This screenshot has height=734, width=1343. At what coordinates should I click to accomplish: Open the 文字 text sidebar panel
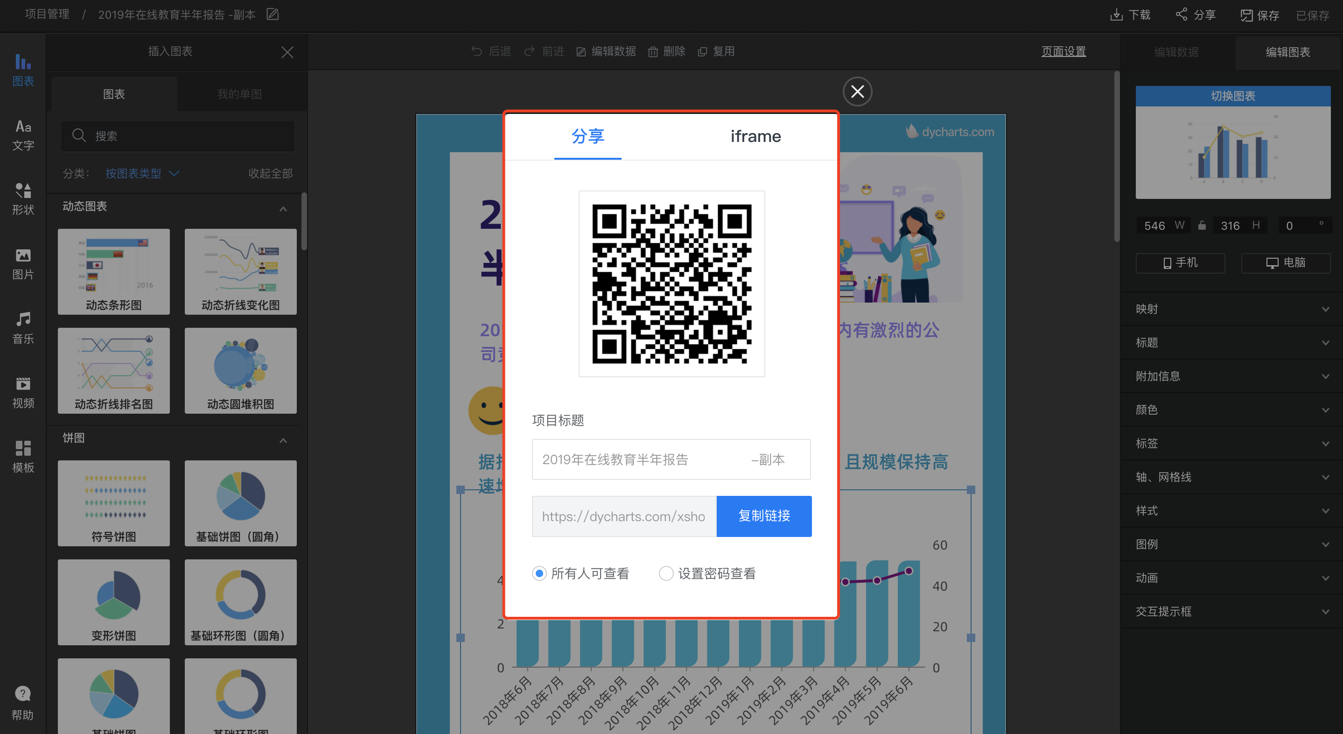pos(23,135)
